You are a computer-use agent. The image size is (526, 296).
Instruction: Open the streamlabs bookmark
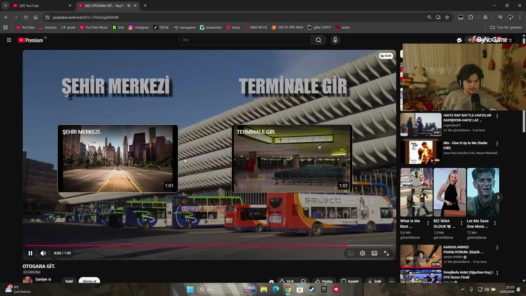tap(210, 28)
